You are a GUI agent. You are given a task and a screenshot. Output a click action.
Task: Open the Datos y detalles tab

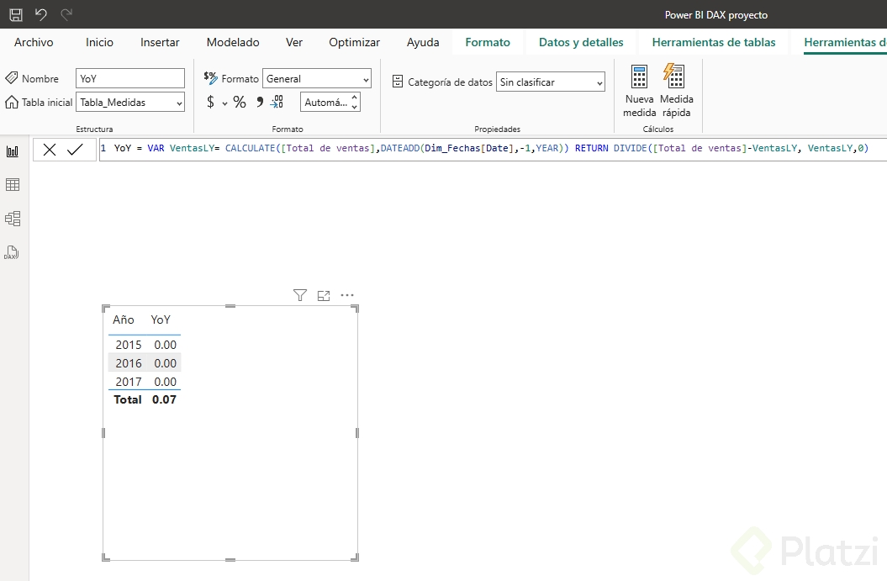(x=581, y=42)
